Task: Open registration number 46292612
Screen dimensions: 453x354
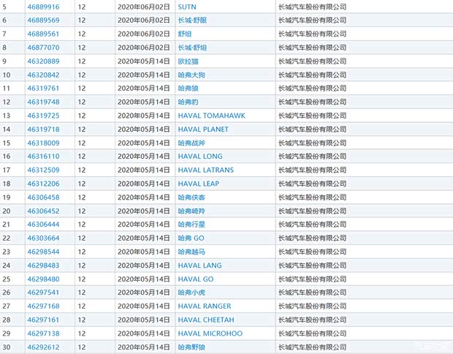Action: coord(43,347)
